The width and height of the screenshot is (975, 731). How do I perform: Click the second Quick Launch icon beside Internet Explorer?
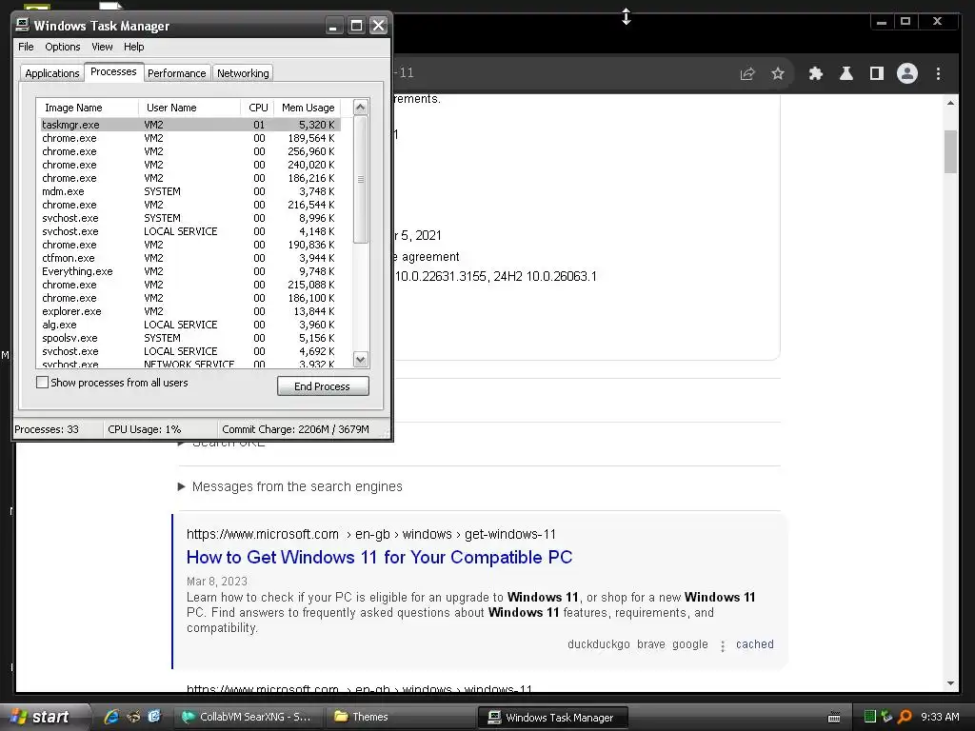(133, 717)
